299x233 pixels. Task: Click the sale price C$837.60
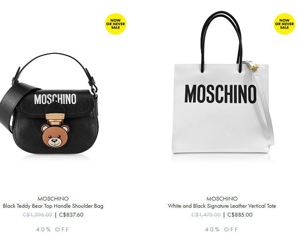tap(71, 215)
